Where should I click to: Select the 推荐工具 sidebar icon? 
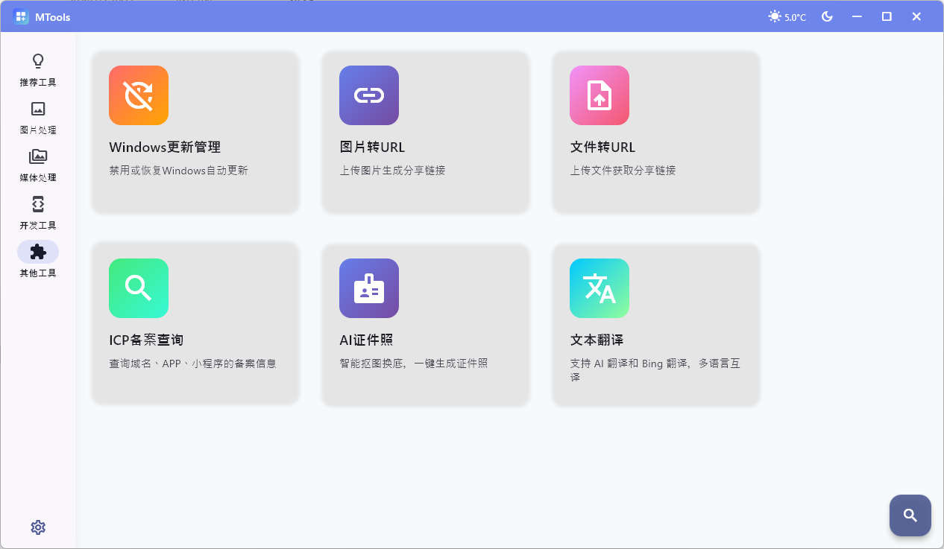pyautogui.click(x=37, y=69)
